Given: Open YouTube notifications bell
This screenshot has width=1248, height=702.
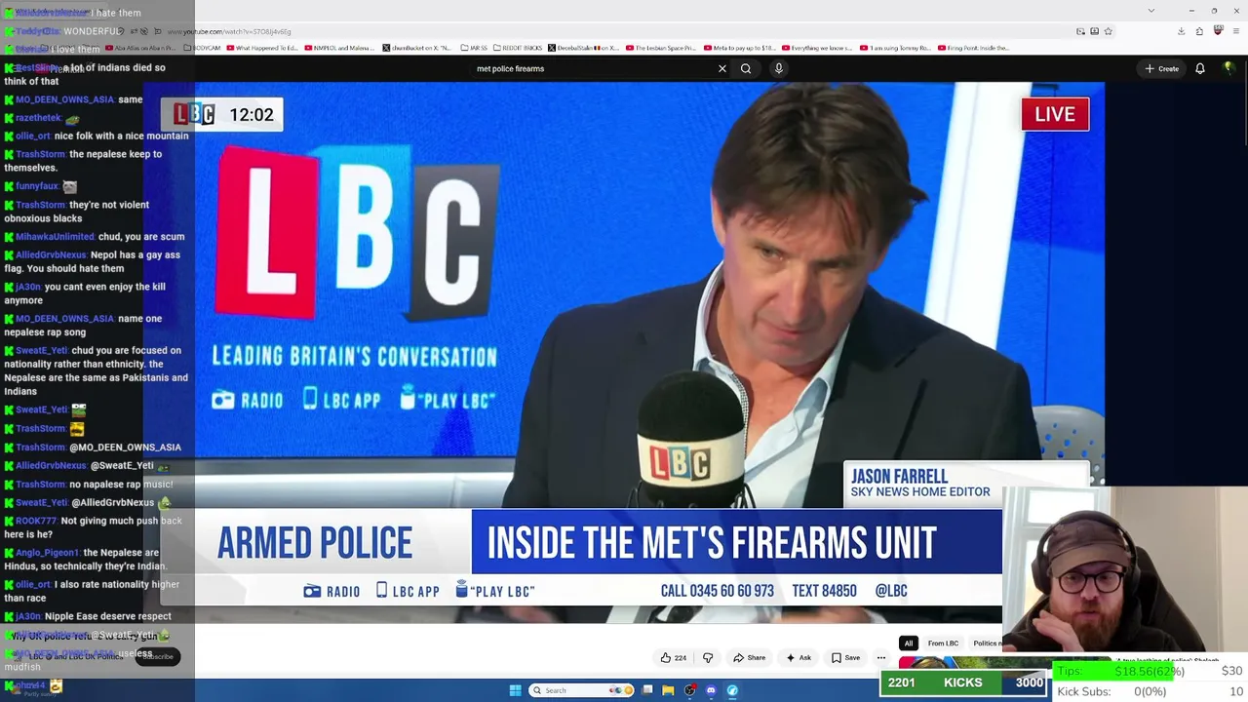Looking at the screenshot, I should coord(1200,68).
